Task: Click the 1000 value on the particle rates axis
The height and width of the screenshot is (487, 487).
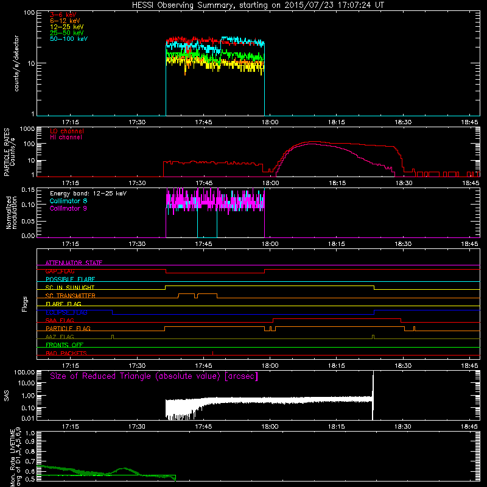Action: (x=27, y=128)
